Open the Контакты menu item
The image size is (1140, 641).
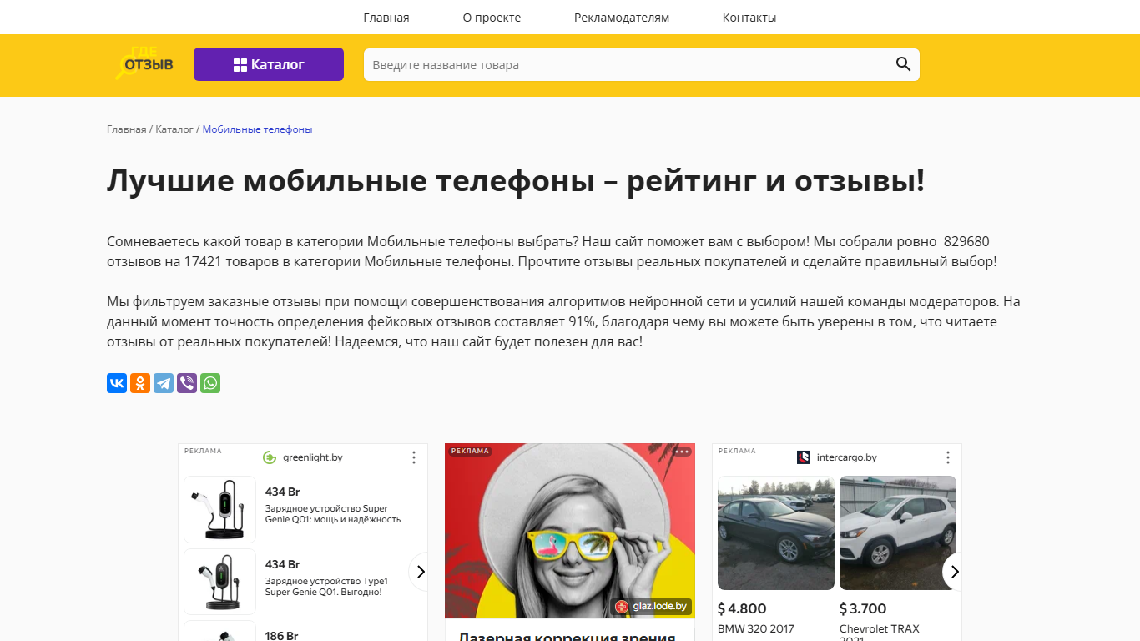click(749, 18)
